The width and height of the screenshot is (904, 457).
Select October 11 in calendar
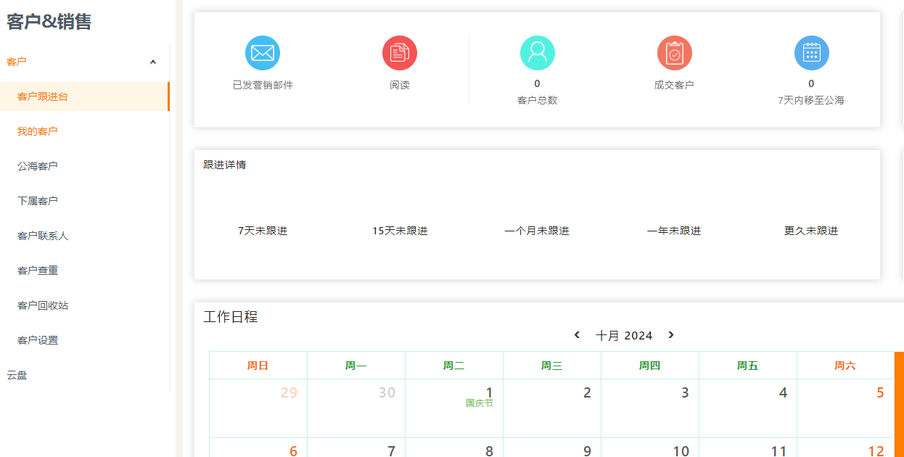point(748,448)
